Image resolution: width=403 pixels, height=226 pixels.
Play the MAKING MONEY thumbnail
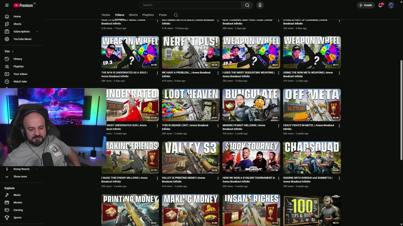pos(191,210)
